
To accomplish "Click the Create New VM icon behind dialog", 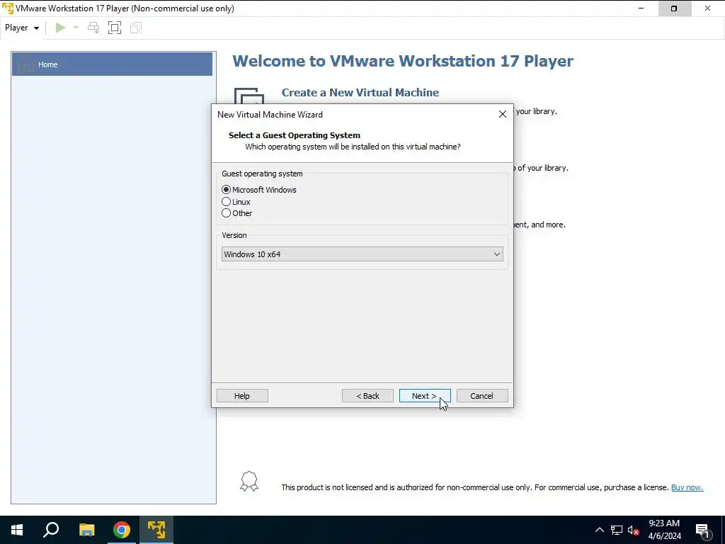I will (x=249, y=96).
